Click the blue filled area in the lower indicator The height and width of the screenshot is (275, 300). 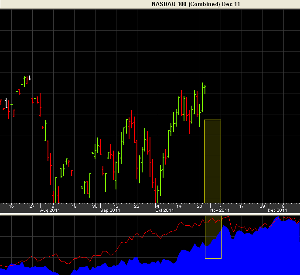coord(249,254)
